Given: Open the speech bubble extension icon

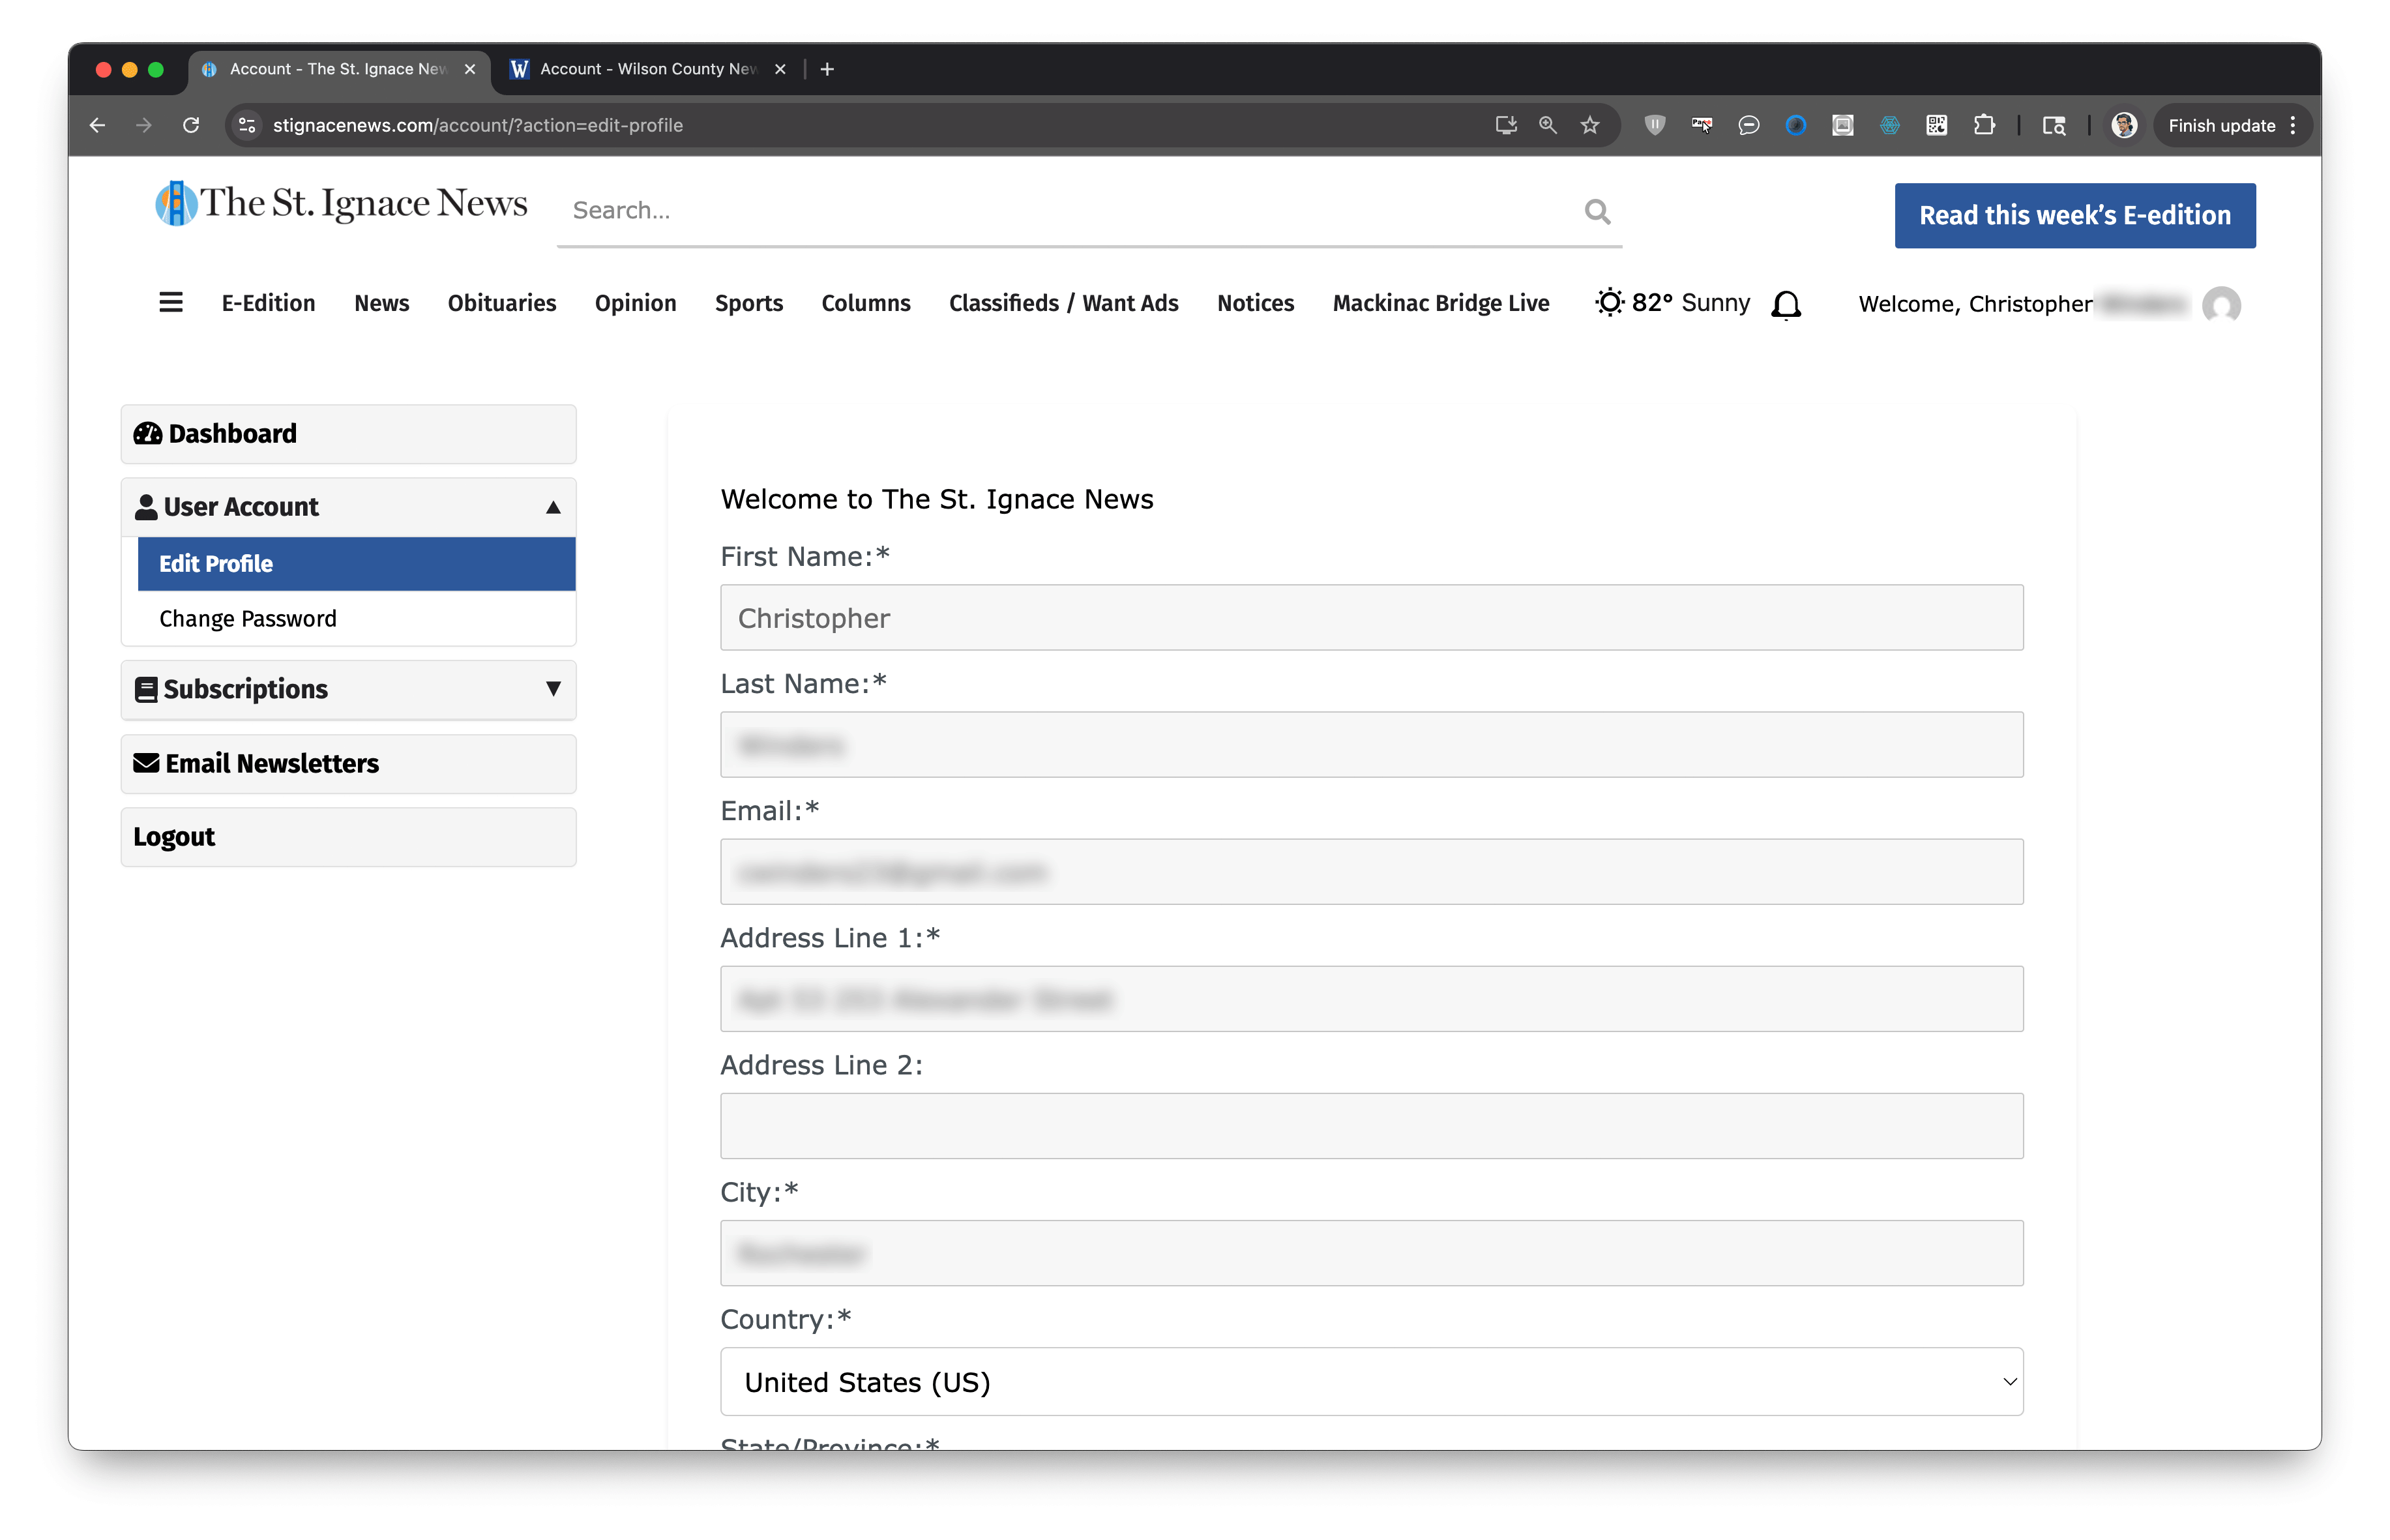Looking at the screenshot, I should [x=1749, y=125].
